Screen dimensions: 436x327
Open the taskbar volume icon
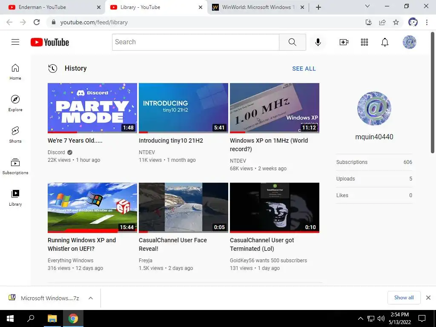pos(381,318)
